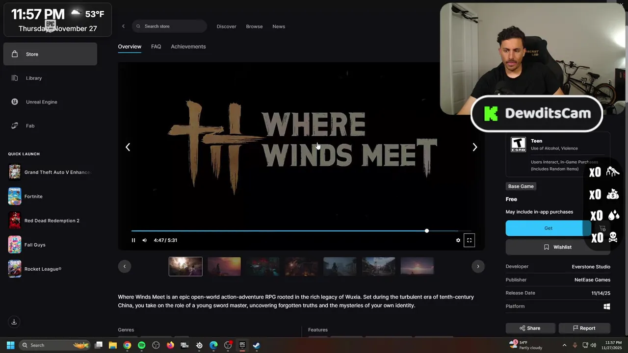Click the taskbar Search box
The height and width of the screenshot is (353, 628).
coord(55,345)
